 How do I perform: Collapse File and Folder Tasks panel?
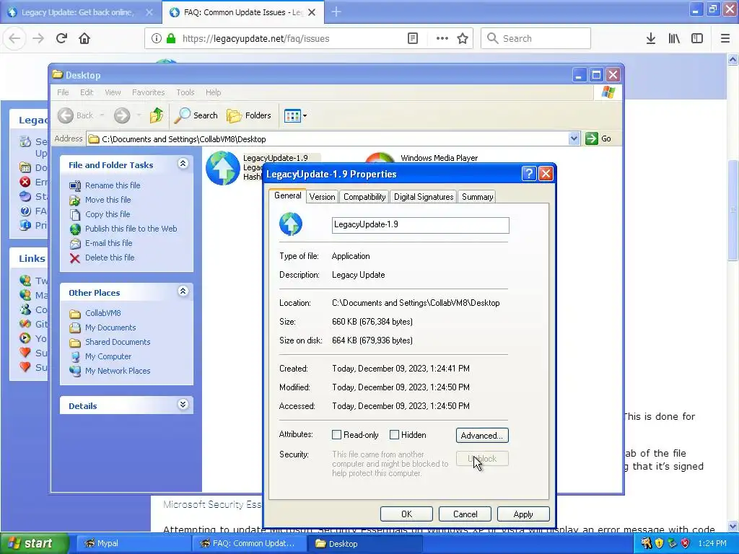(x=183, y=164)
